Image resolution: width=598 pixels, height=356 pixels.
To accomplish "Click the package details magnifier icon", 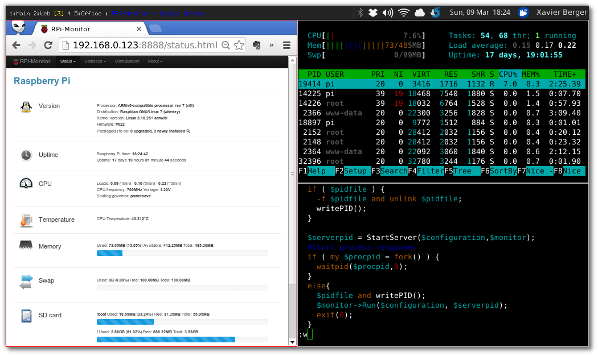I will 188,131.
